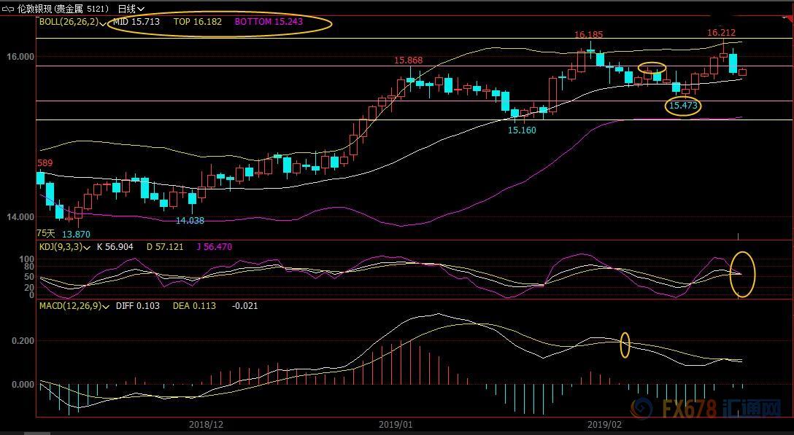This screenshot has width=794, height=435.
Task: Click the 16.212 high price label
Action: click(x=721, y=33)
